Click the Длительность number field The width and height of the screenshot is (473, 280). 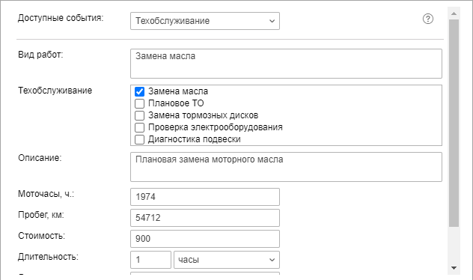tap(151, 260)
